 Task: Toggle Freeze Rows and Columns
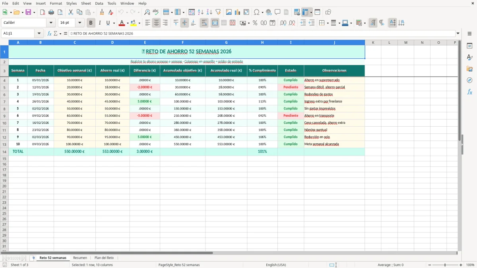[305, 12]
